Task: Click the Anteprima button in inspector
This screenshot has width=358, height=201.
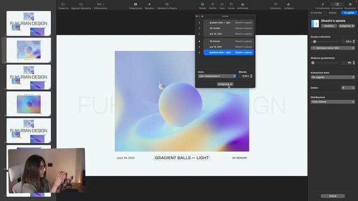Action: pos(346,26)
